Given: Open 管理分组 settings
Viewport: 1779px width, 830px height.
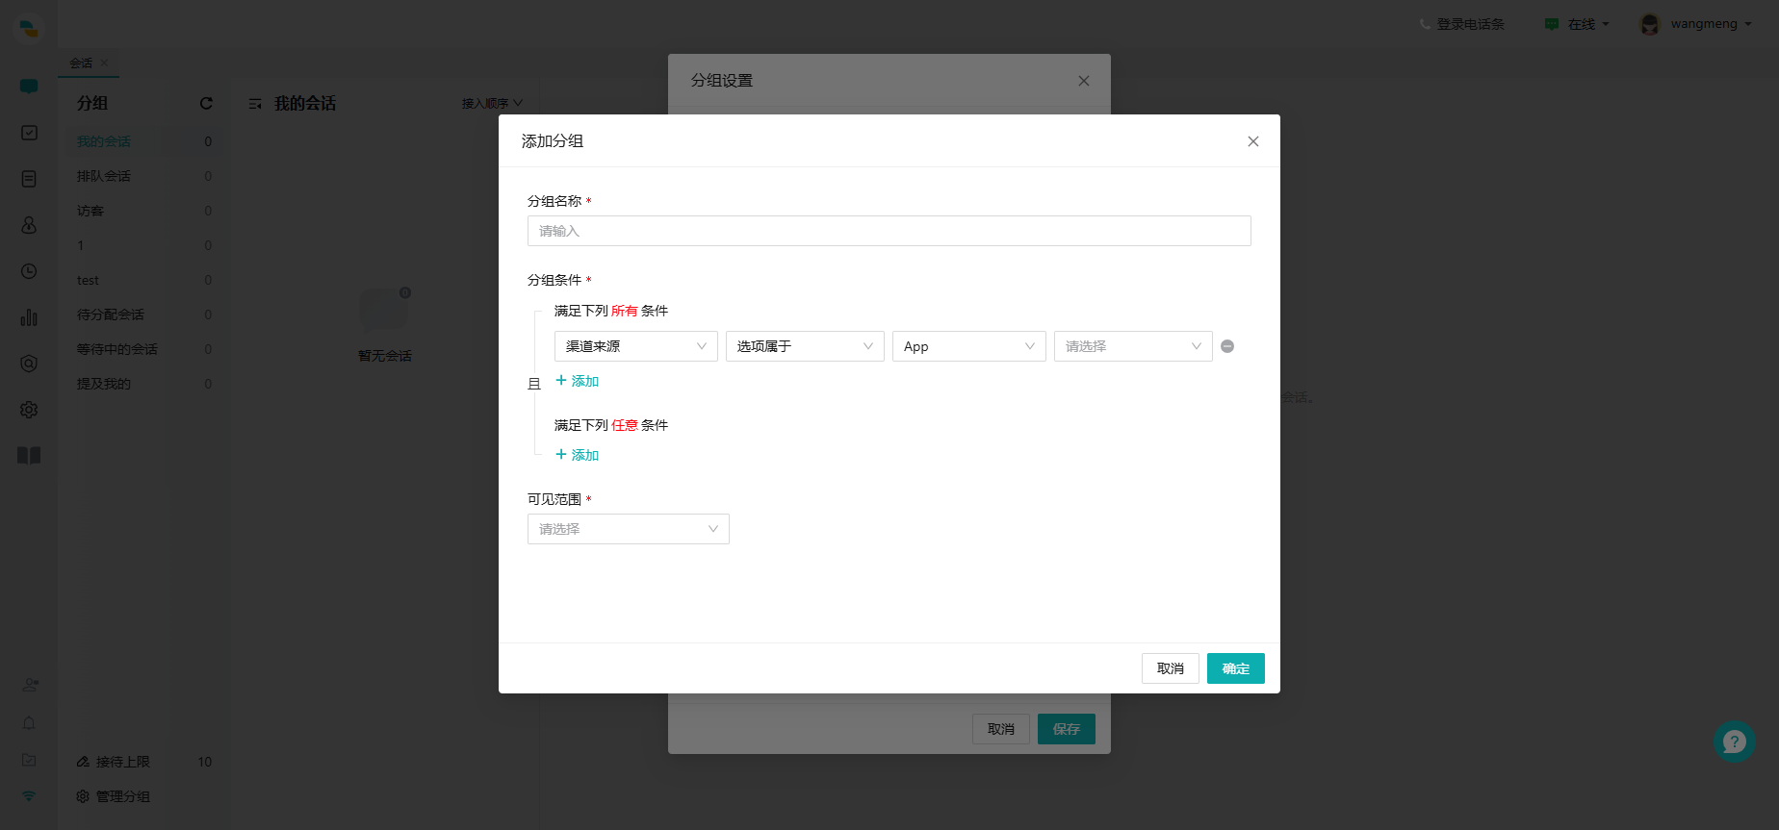Looking at the screenshot, I should tap(114, 796).
